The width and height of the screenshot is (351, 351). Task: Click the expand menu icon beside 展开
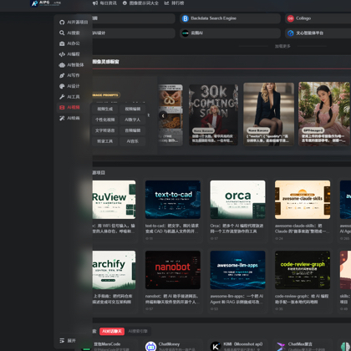point(62,340)
